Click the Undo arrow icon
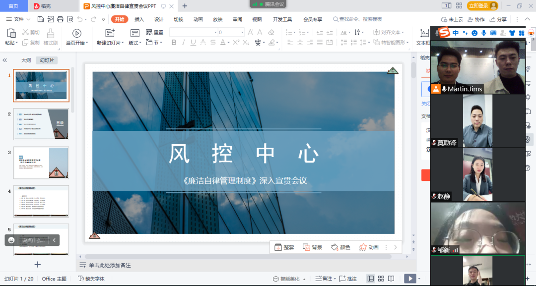The image size is (536, 286). click(x=79, y=19)
